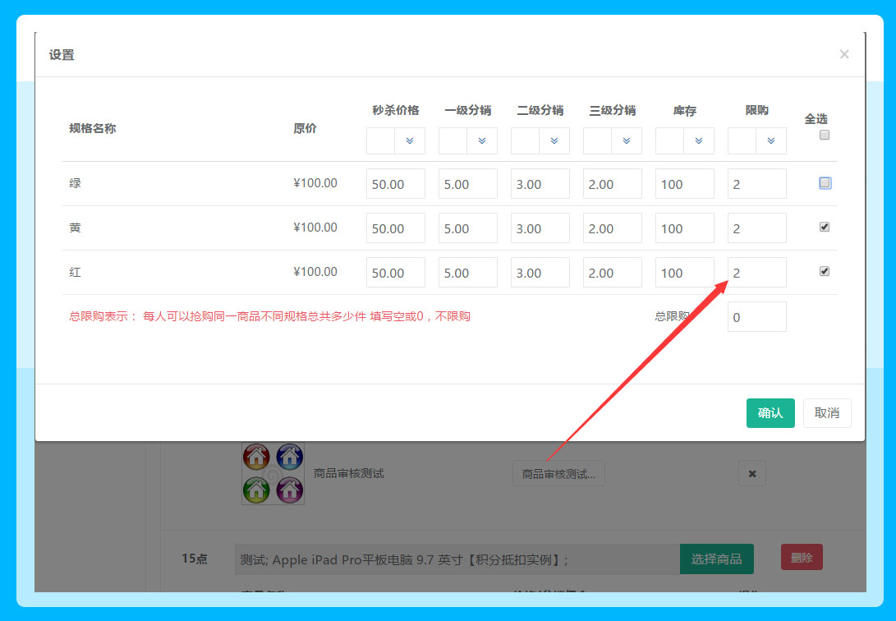Click the X remove button beside 商品审核测试
The height and width of the screenshot is (621, 896).
point(751,473)
